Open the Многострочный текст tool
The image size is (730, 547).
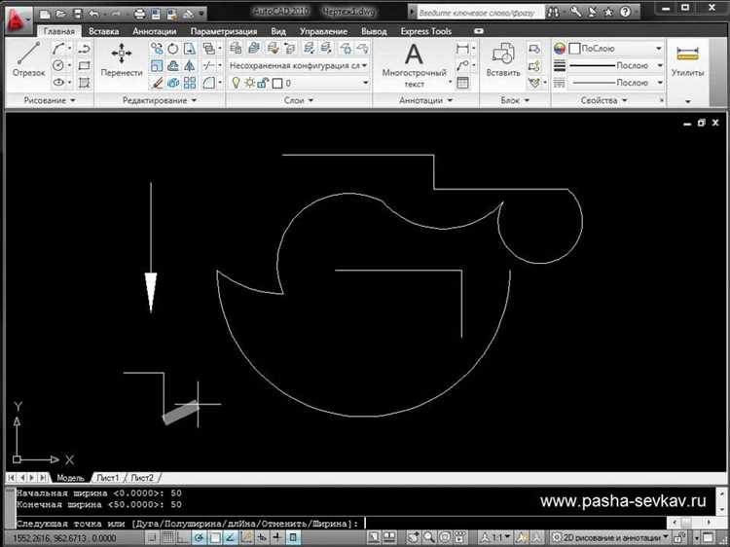414,62
